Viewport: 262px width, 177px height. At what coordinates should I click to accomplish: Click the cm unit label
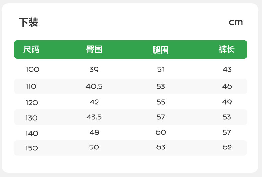coord(236,22)
